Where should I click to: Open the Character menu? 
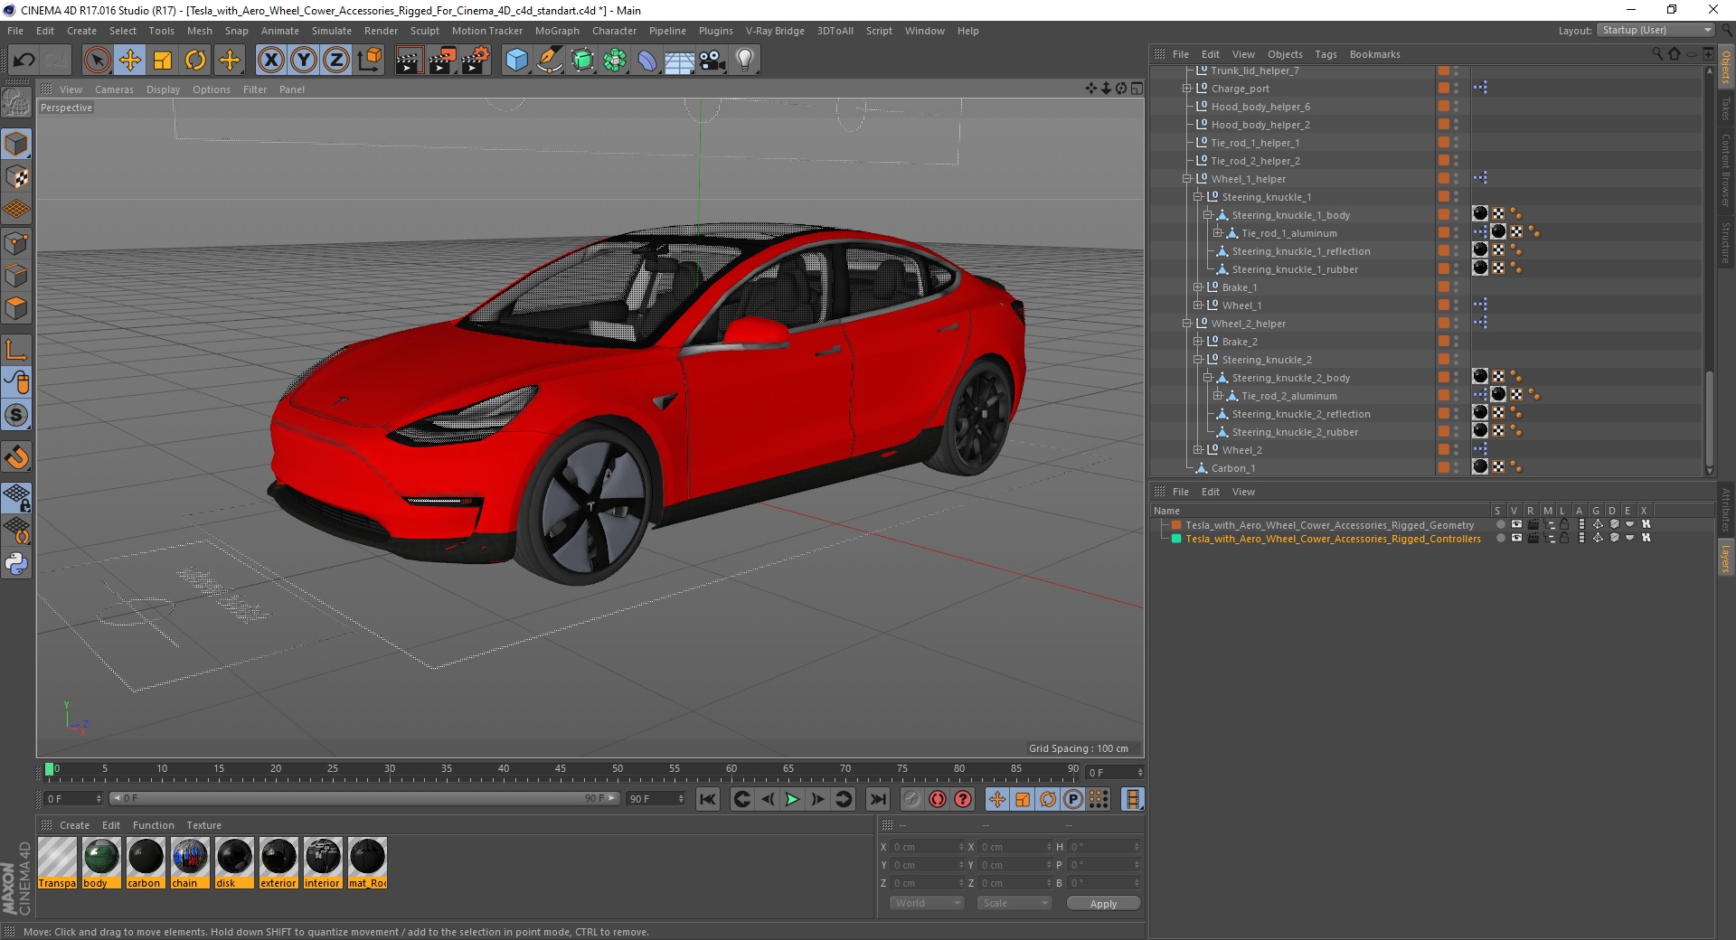pos(615,31)
